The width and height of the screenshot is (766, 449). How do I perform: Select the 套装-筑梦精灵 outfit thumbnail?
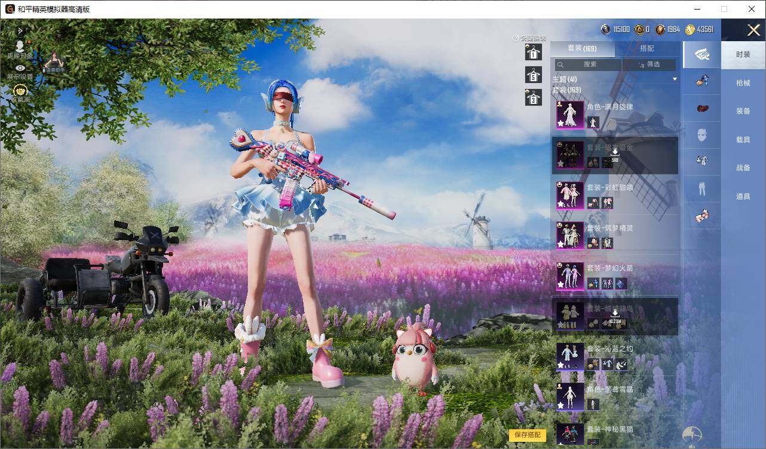570,235
